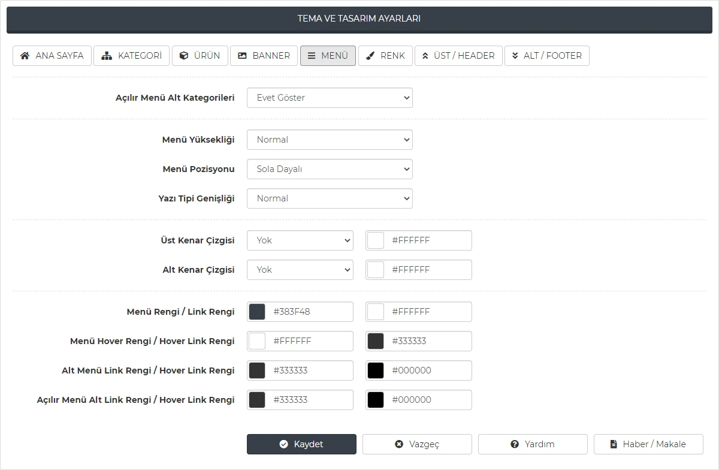Switch to the ÜST / HEADER tab
This screenshot has height=470, width=719.
[x=458, y=56]
